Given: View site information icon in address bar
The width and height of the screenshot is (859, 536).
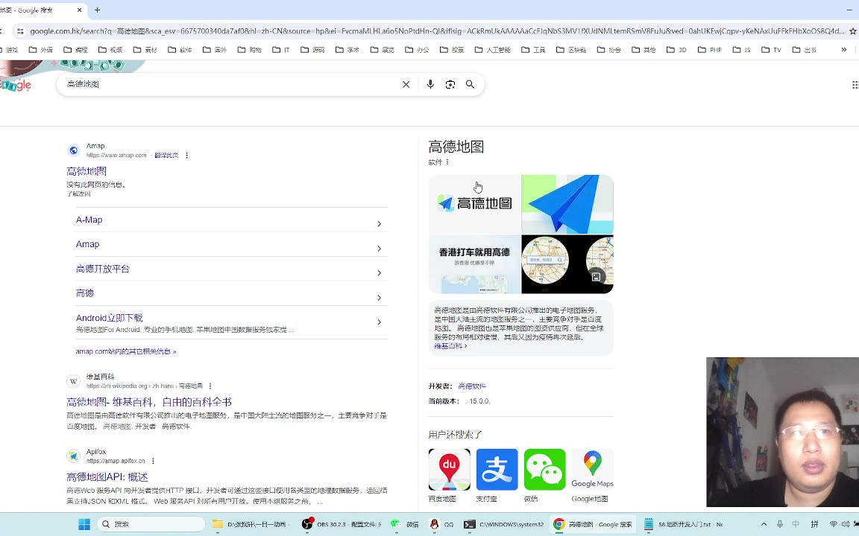Looking at the screenshot, I should 20,31.
